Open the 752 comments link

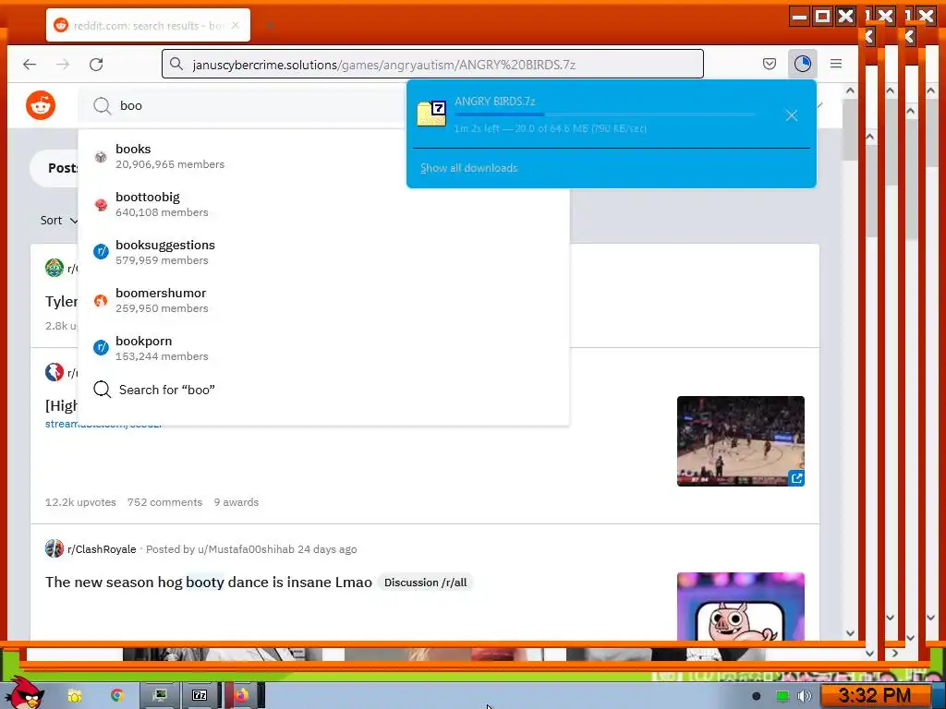pos(164,502)
